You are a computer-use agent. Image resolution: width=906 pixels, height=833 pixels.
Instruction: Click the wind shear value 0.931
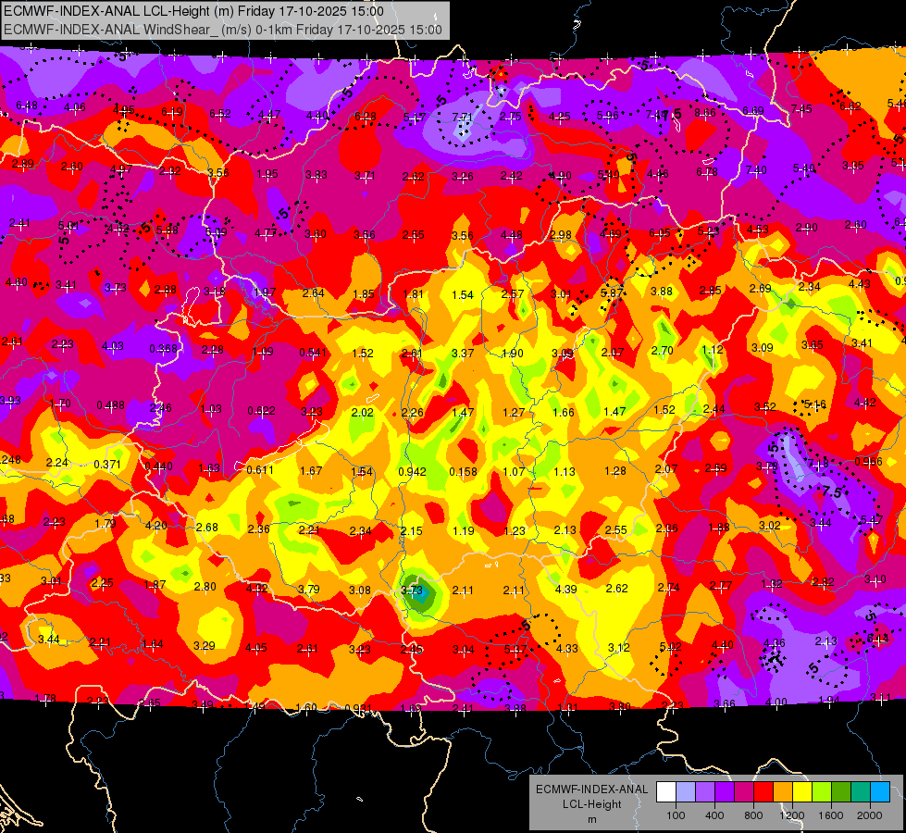pos(358,709)
